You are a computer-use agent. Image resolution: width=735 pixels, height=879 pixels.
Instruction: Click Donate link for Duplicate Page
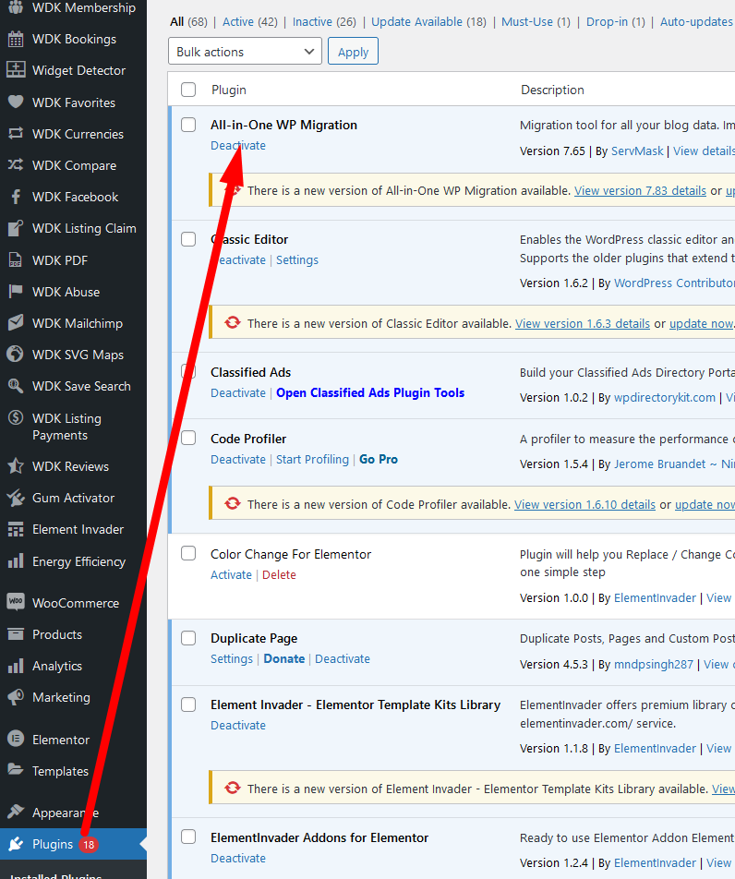coord(284,659)
